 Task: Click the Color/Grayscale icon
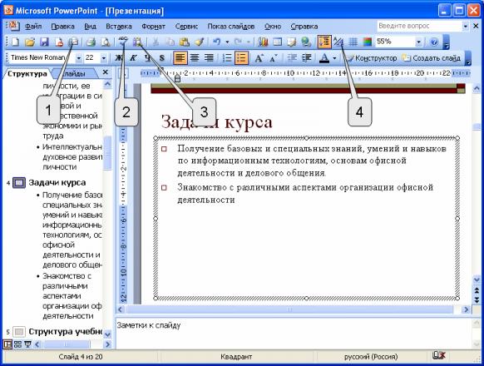(368, 42)
